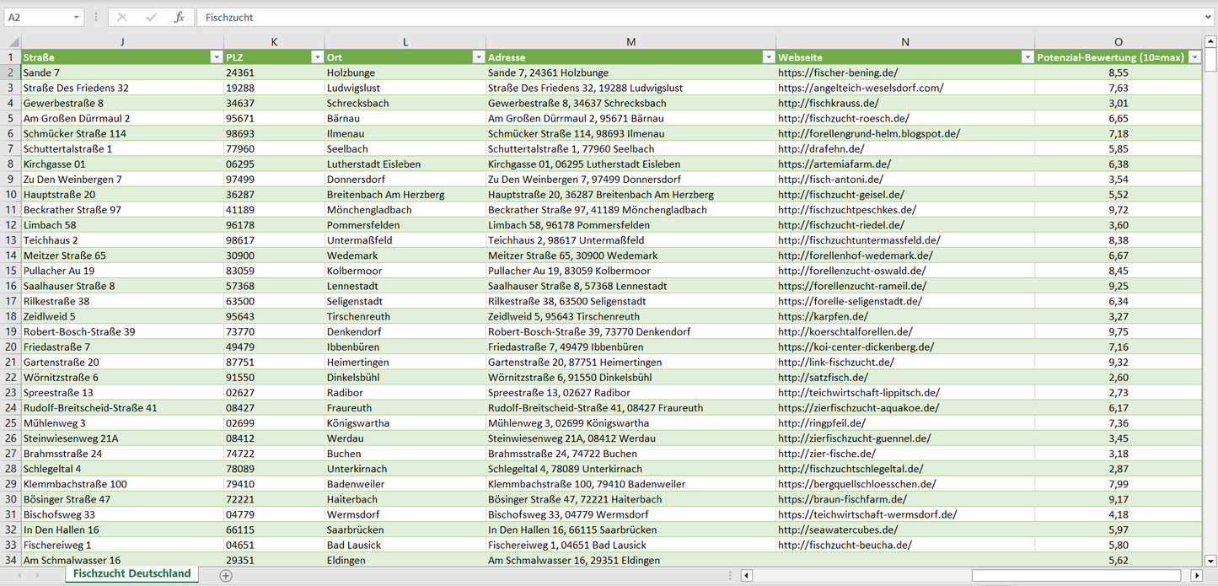Select row 20 by its row header
The height and width of the screenshot is (586, 1218).
click(11, 347)
